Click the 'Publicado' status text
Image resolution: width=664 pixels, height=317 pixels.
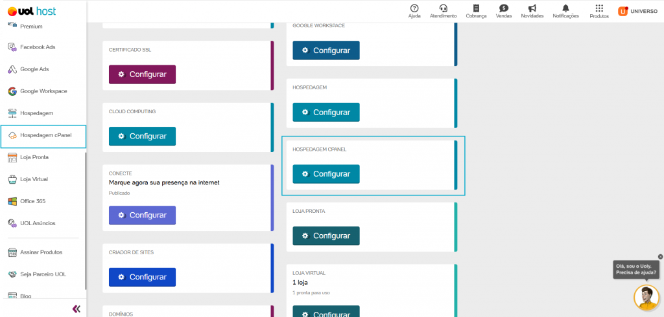click(119, 193)
